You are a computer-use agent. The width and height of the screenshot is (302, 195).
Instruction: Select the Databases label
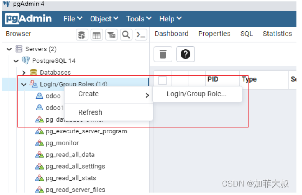(x=55, y=72)
